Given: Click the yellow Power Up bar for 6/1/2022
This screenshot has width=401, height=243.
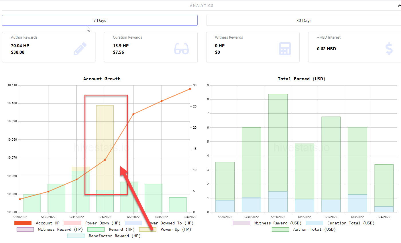Looking at the screenshot, I should click(105, 148).
